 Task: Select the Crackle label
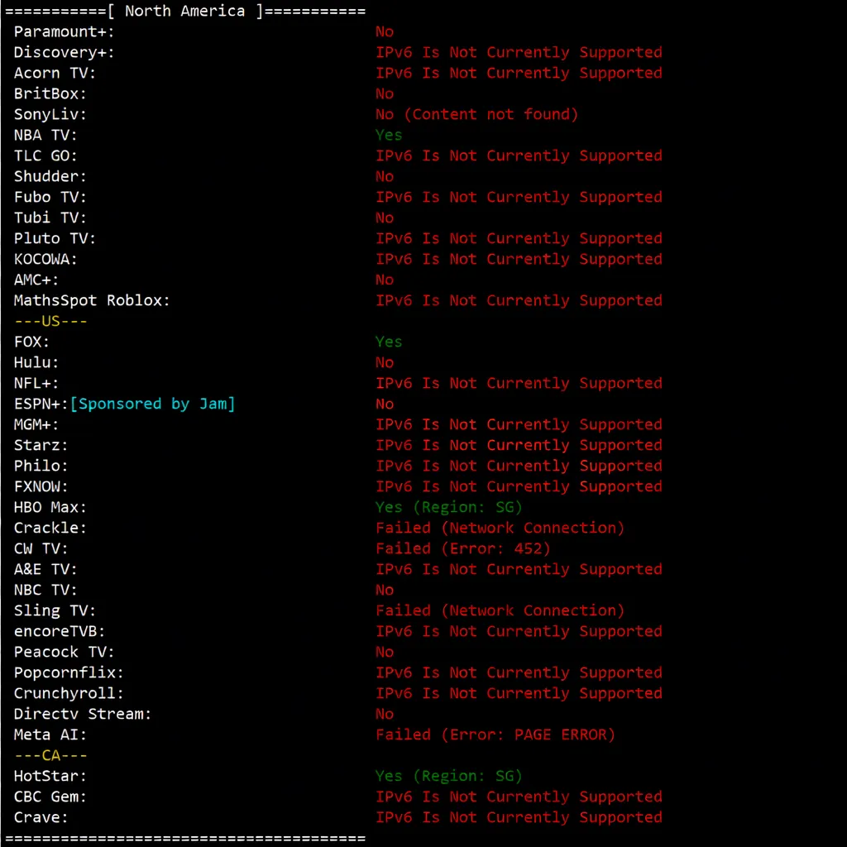pos(50,528)
